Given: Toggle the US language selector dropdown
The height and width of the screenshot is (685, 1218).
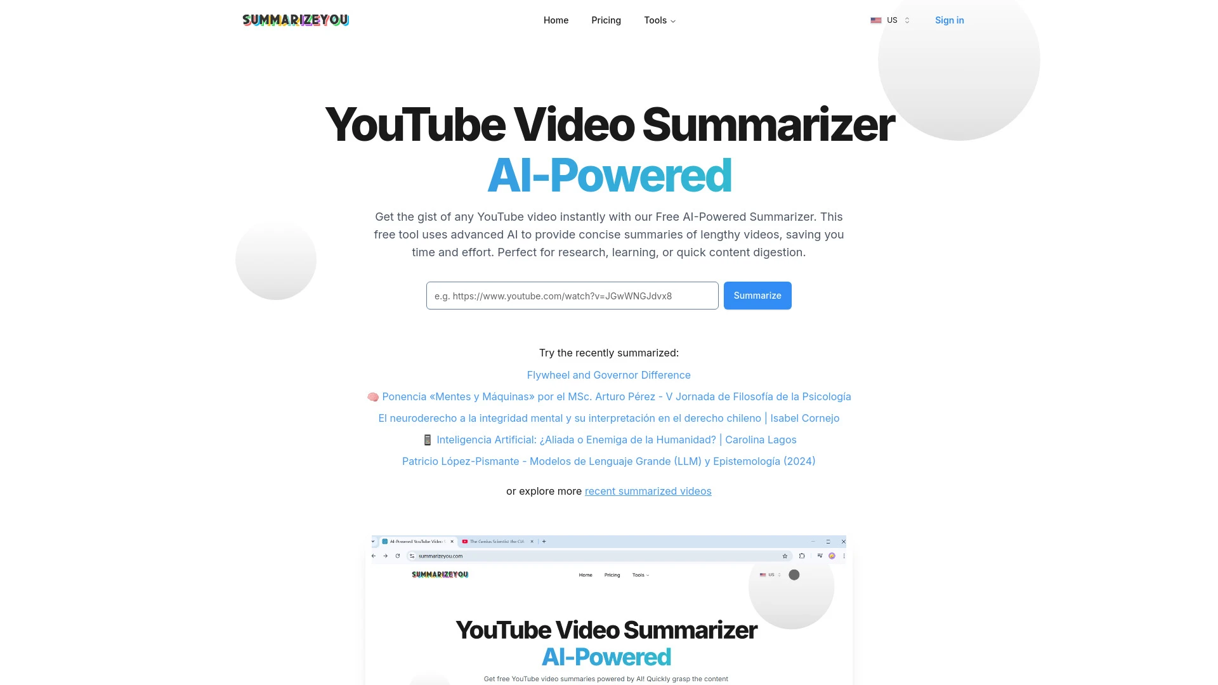Looking at the screenshot, I should coord(889,20).
